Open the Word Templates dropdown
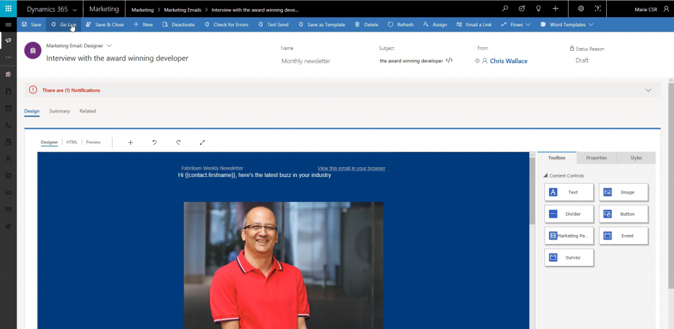Image resolution: width=674 pixels, height=329 pixels. (567, 24)
